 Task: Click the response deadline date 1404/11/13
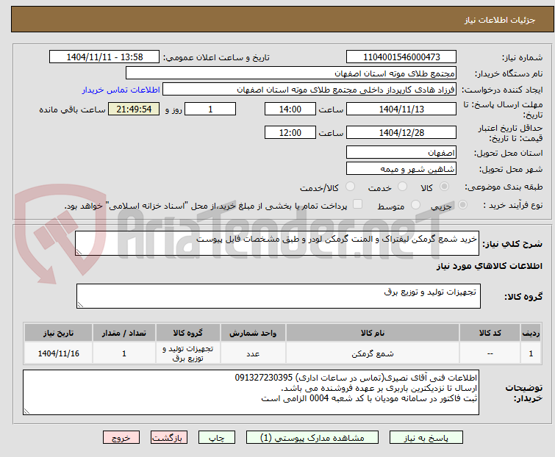(401, 109)
